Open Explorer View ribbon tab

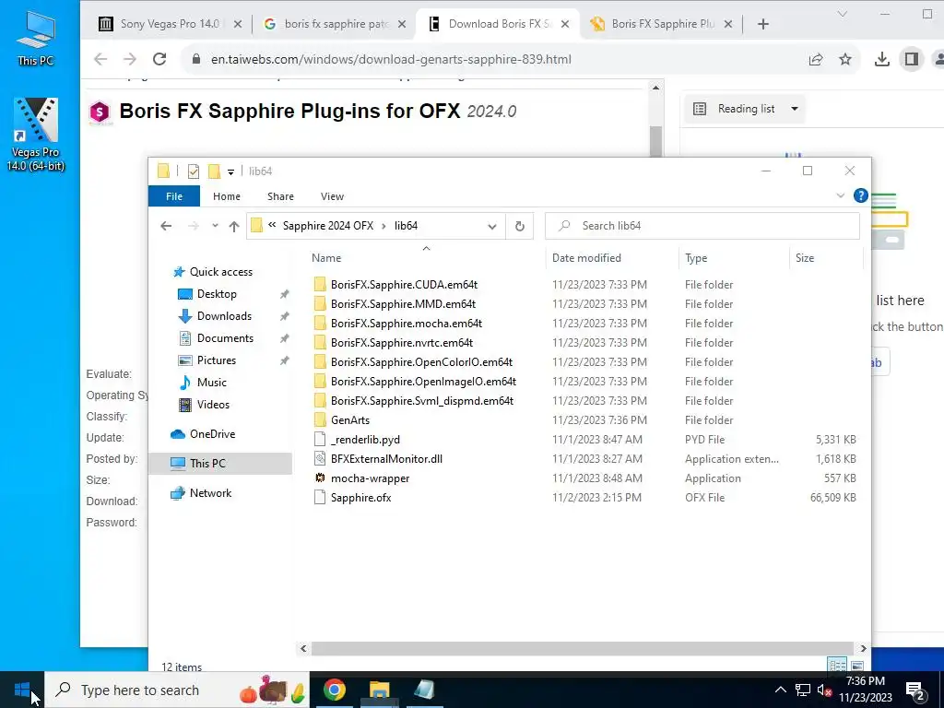click(332, 196)
